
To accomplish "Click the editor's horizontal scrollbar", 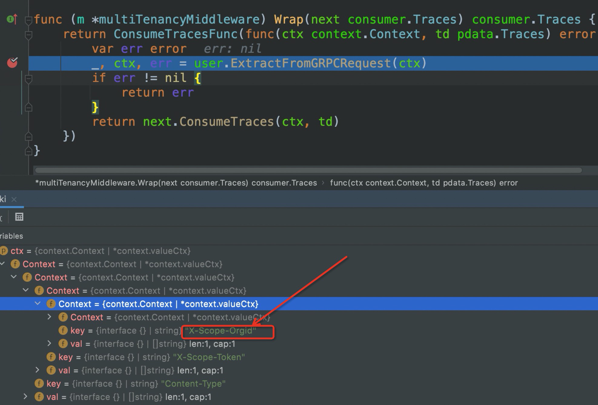I will (308, 170).
